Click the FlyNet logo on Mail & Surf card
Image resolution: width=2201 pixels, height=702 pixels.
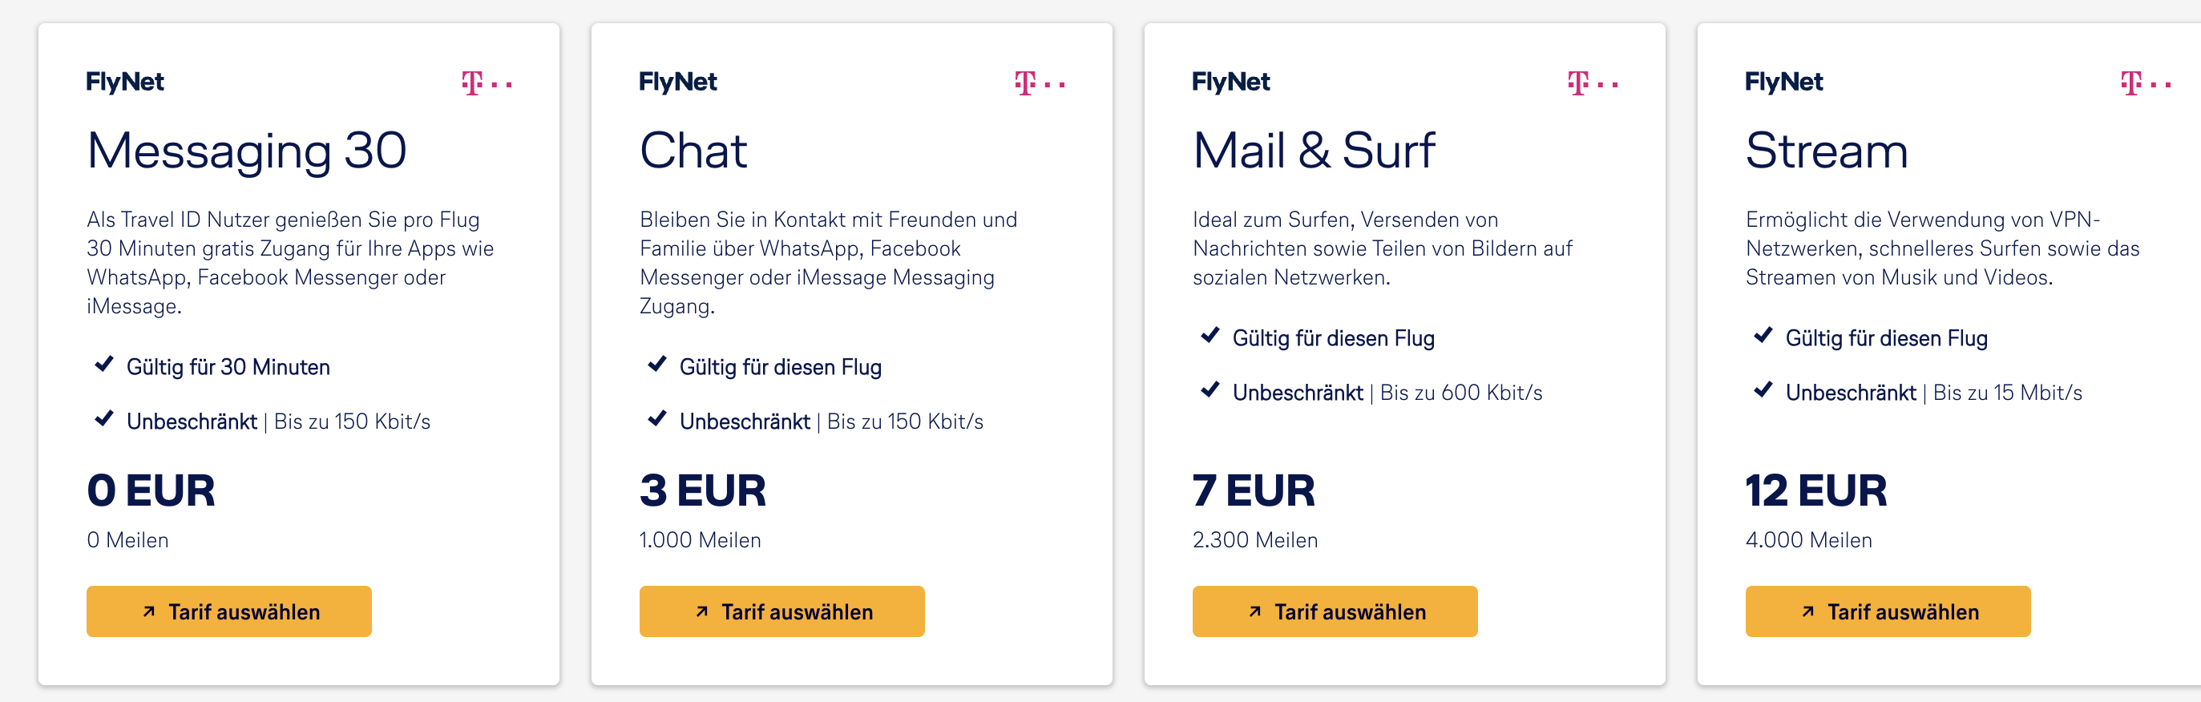1230,82
